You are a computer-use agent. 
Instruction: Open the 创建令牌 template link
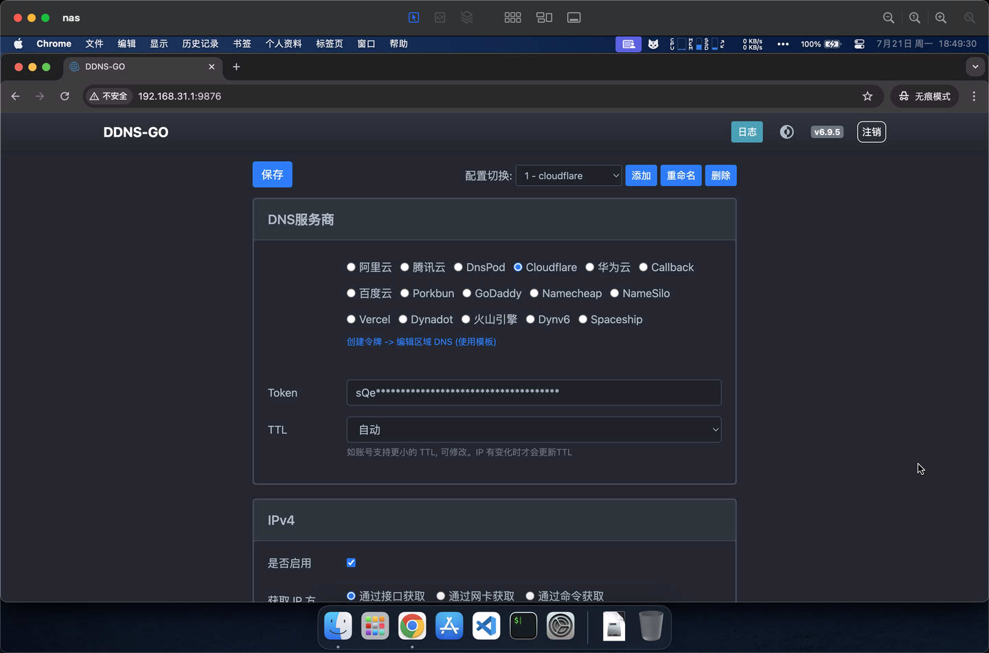point(421,342)
